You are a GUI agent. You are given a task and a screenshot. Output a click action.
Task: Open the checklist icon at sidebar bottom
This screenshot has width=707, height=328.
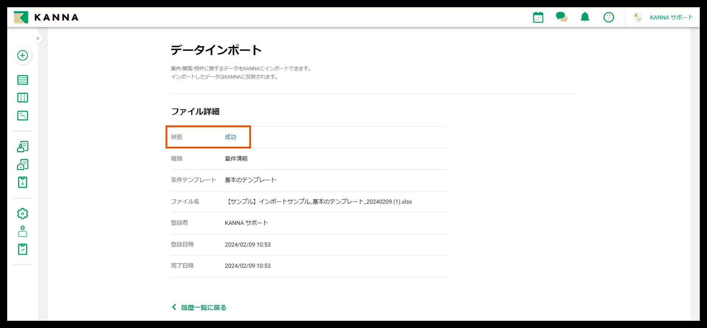click(22, 249)
